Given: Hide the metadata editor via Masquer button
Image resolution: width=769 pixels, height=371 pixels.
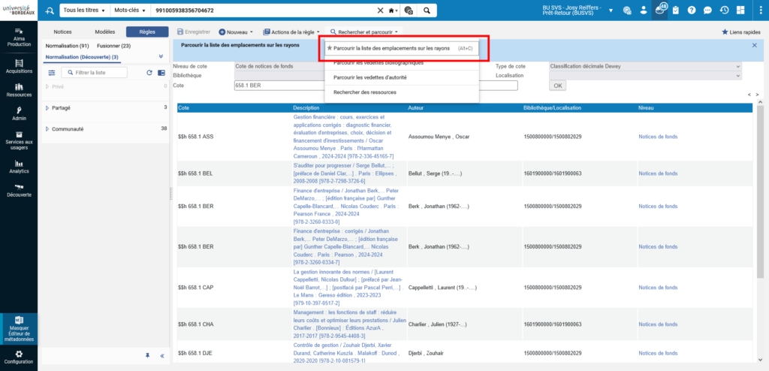Looking at the screenshot, I should tap(19, 329).
